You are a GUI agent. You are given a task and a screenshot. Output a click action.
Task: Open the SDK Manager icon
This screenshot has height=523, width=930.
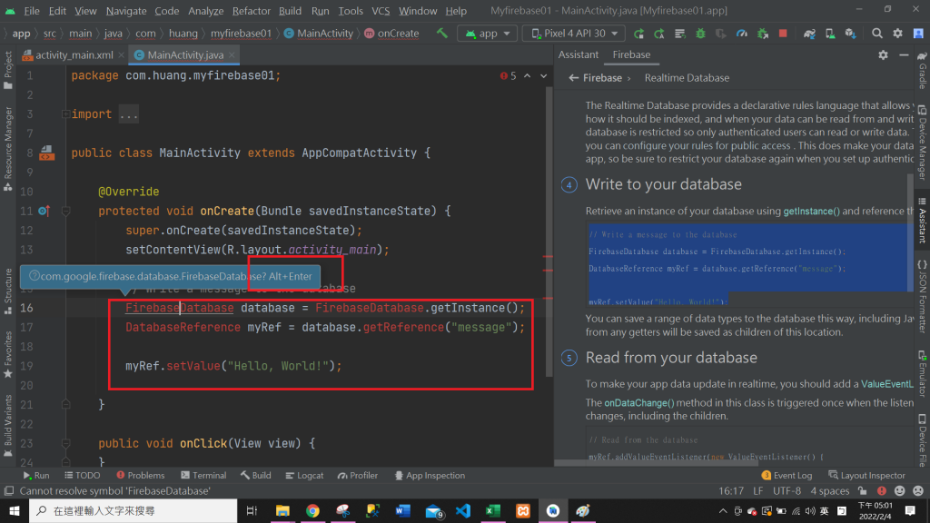pos(850,34)
